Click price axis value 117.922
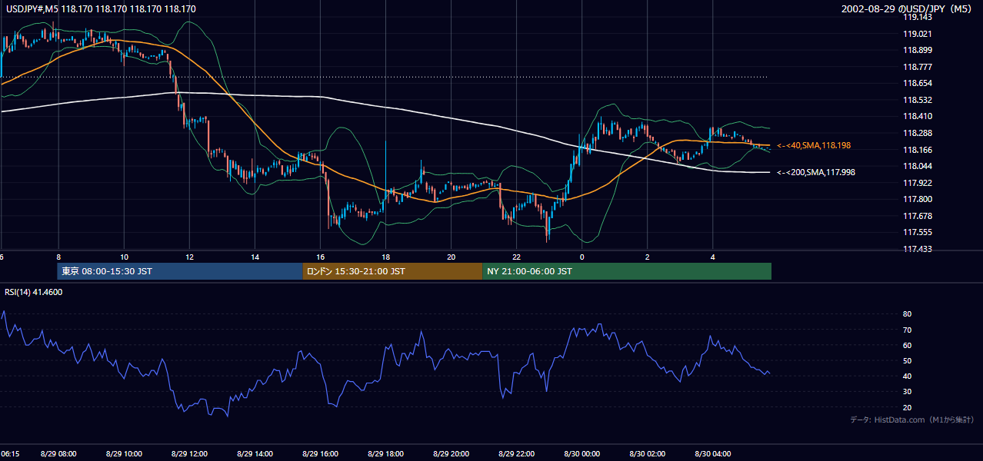Screen dimensions: 983x461 tap(917, 183)
